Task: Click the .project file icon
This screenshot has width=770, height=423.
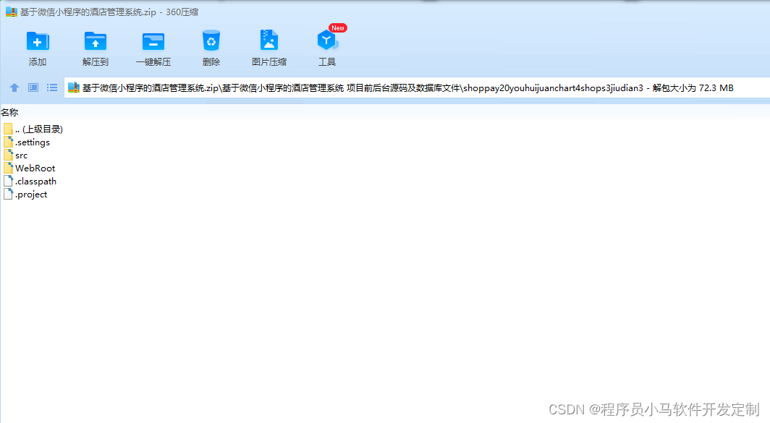Action: coord(8,195)
